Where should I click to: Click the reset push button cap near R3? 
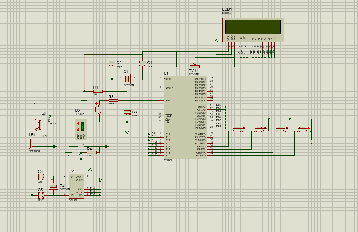tap(97, 109)
